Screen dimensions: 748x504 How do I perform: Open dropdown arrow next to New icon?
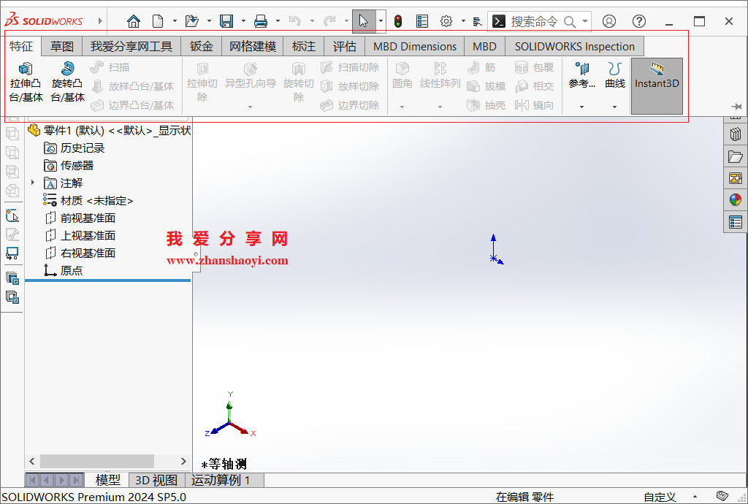tap(175, 21)
